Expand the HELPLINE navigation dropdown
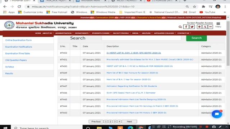 click(x=147, y=33)
